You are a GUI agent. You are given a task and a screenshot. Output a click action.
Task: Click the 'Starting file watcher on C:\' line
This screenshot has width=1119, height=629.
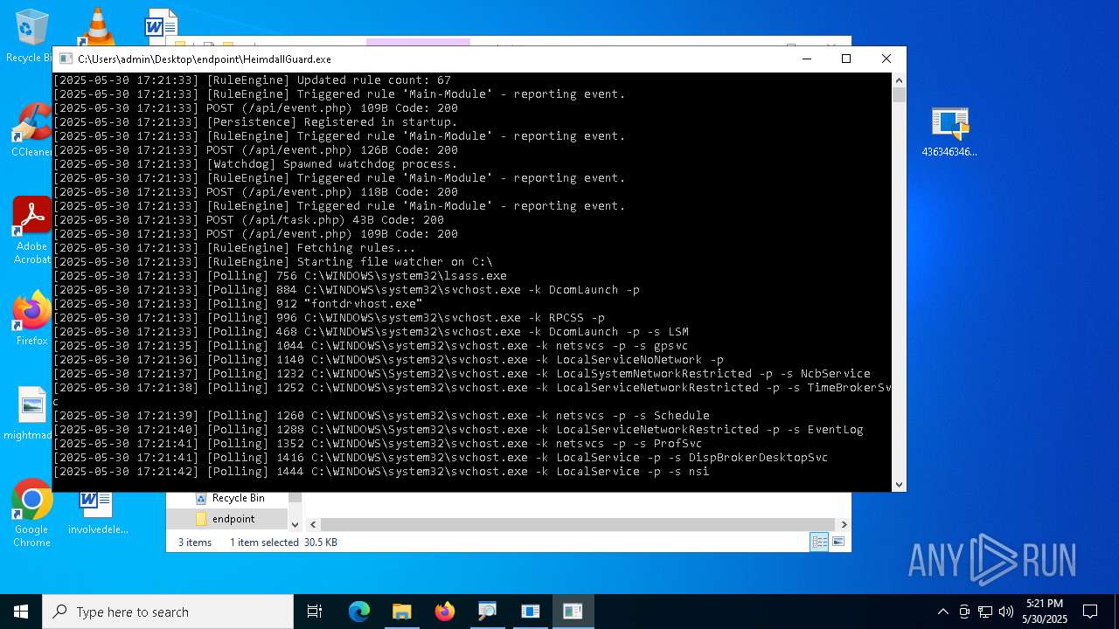point(273,262)
